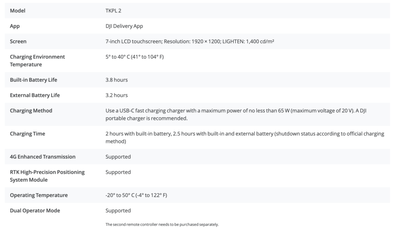Viewport: 398px width, 230px height.
Task: Click the Screen specification label
Action: [18, 42]
